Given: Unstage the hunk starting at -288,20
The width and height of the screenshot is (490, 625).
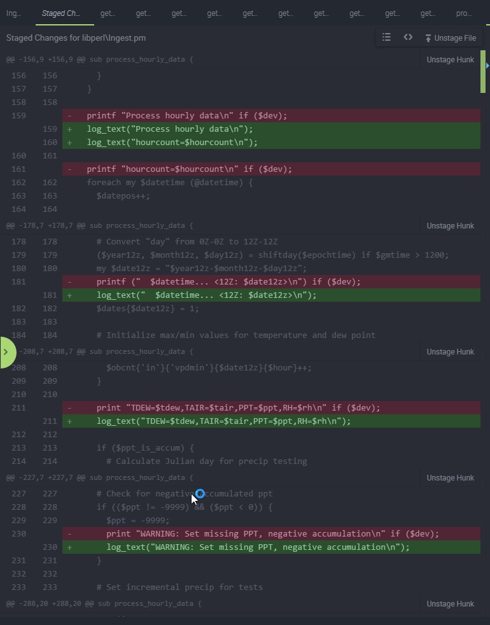Looking at the screenshot, I should coord(450,604).
